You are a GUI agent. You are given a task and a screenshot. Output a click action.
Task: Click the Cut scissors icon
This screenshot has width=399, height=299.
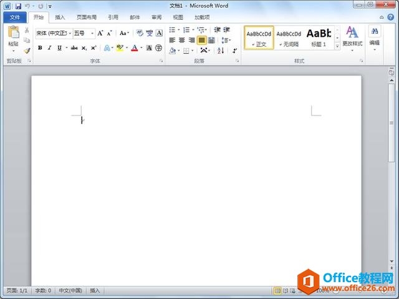(27, 31)
